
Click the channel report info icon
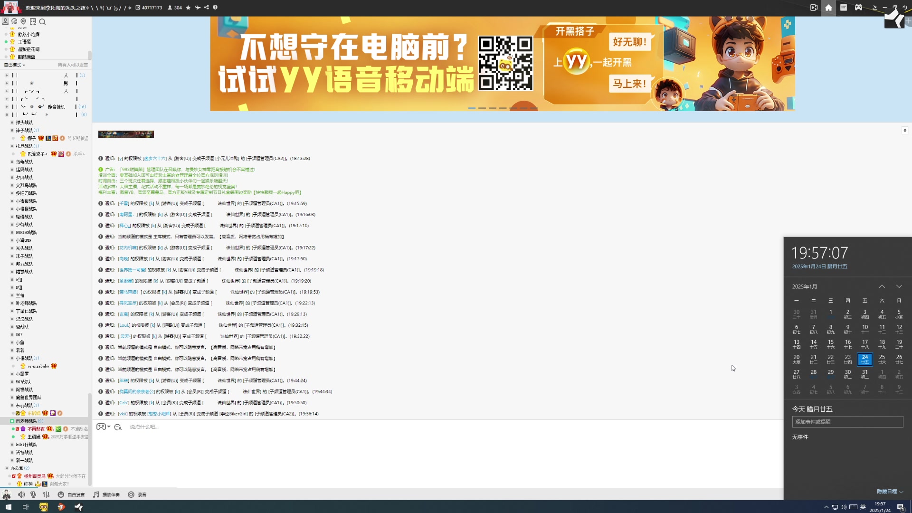(215, 8)
